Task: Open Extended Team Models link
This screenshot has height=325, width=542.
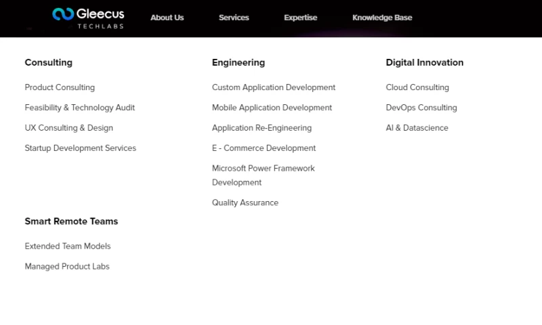Action: pyautogui.click(x=68, y=246)
